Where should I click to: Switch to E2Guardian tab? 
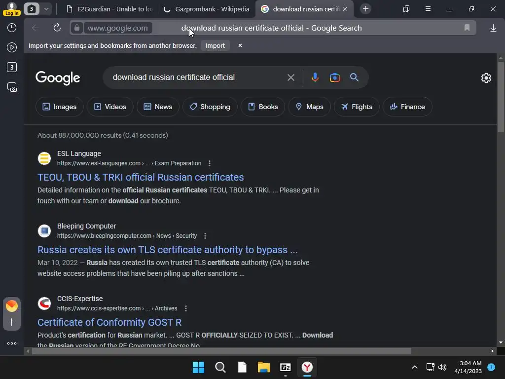[x=110, y=9]
